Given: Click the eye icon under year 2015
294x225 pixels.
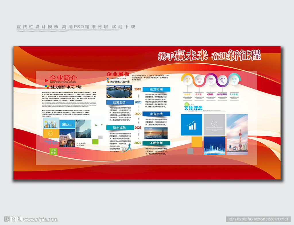Looking at the screenshot, I should pyautogui.click(x=199, y=82).
